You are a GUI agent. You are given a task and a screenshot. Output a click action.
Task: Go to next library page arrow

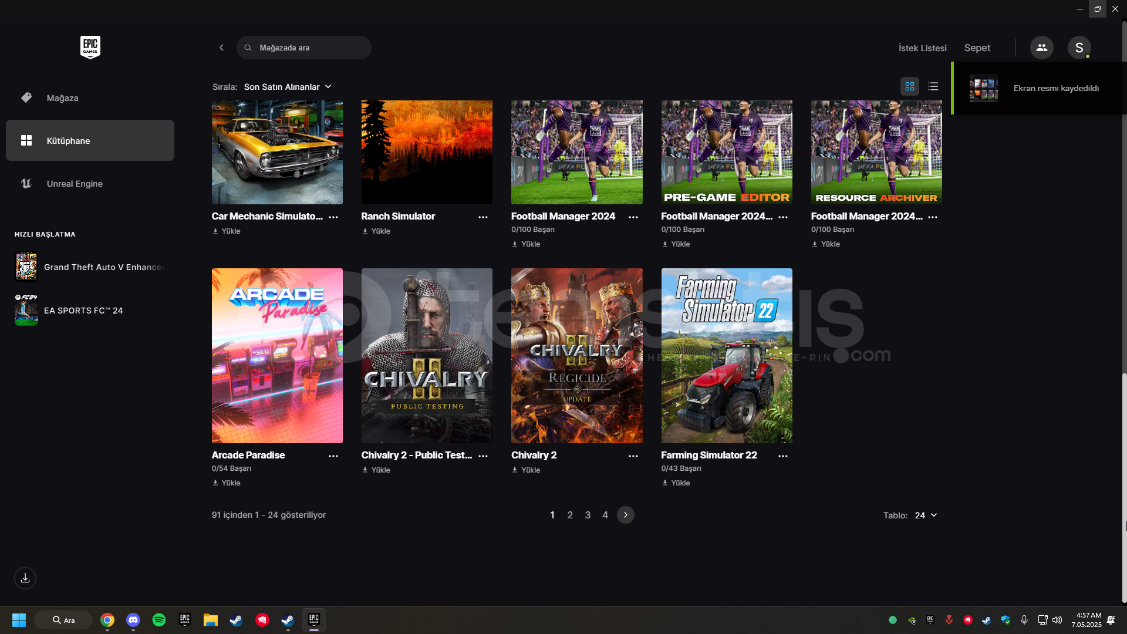point(625,515)
